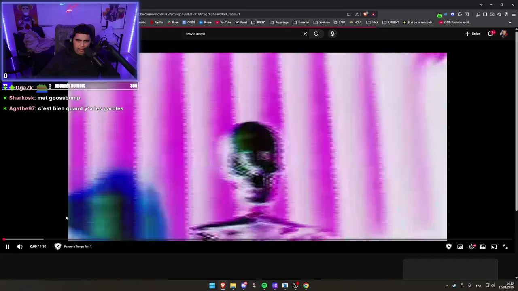Show hidden system tray icons
The height and width of the screenshot is (291, 518).
pyautogui.click(x=447, y=285)
